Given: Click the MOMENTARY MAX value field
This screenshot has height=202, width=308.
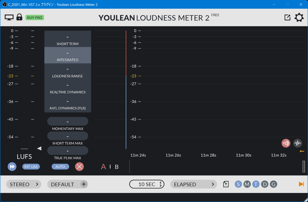Looking at the screenshot, I should click(68, 121).
